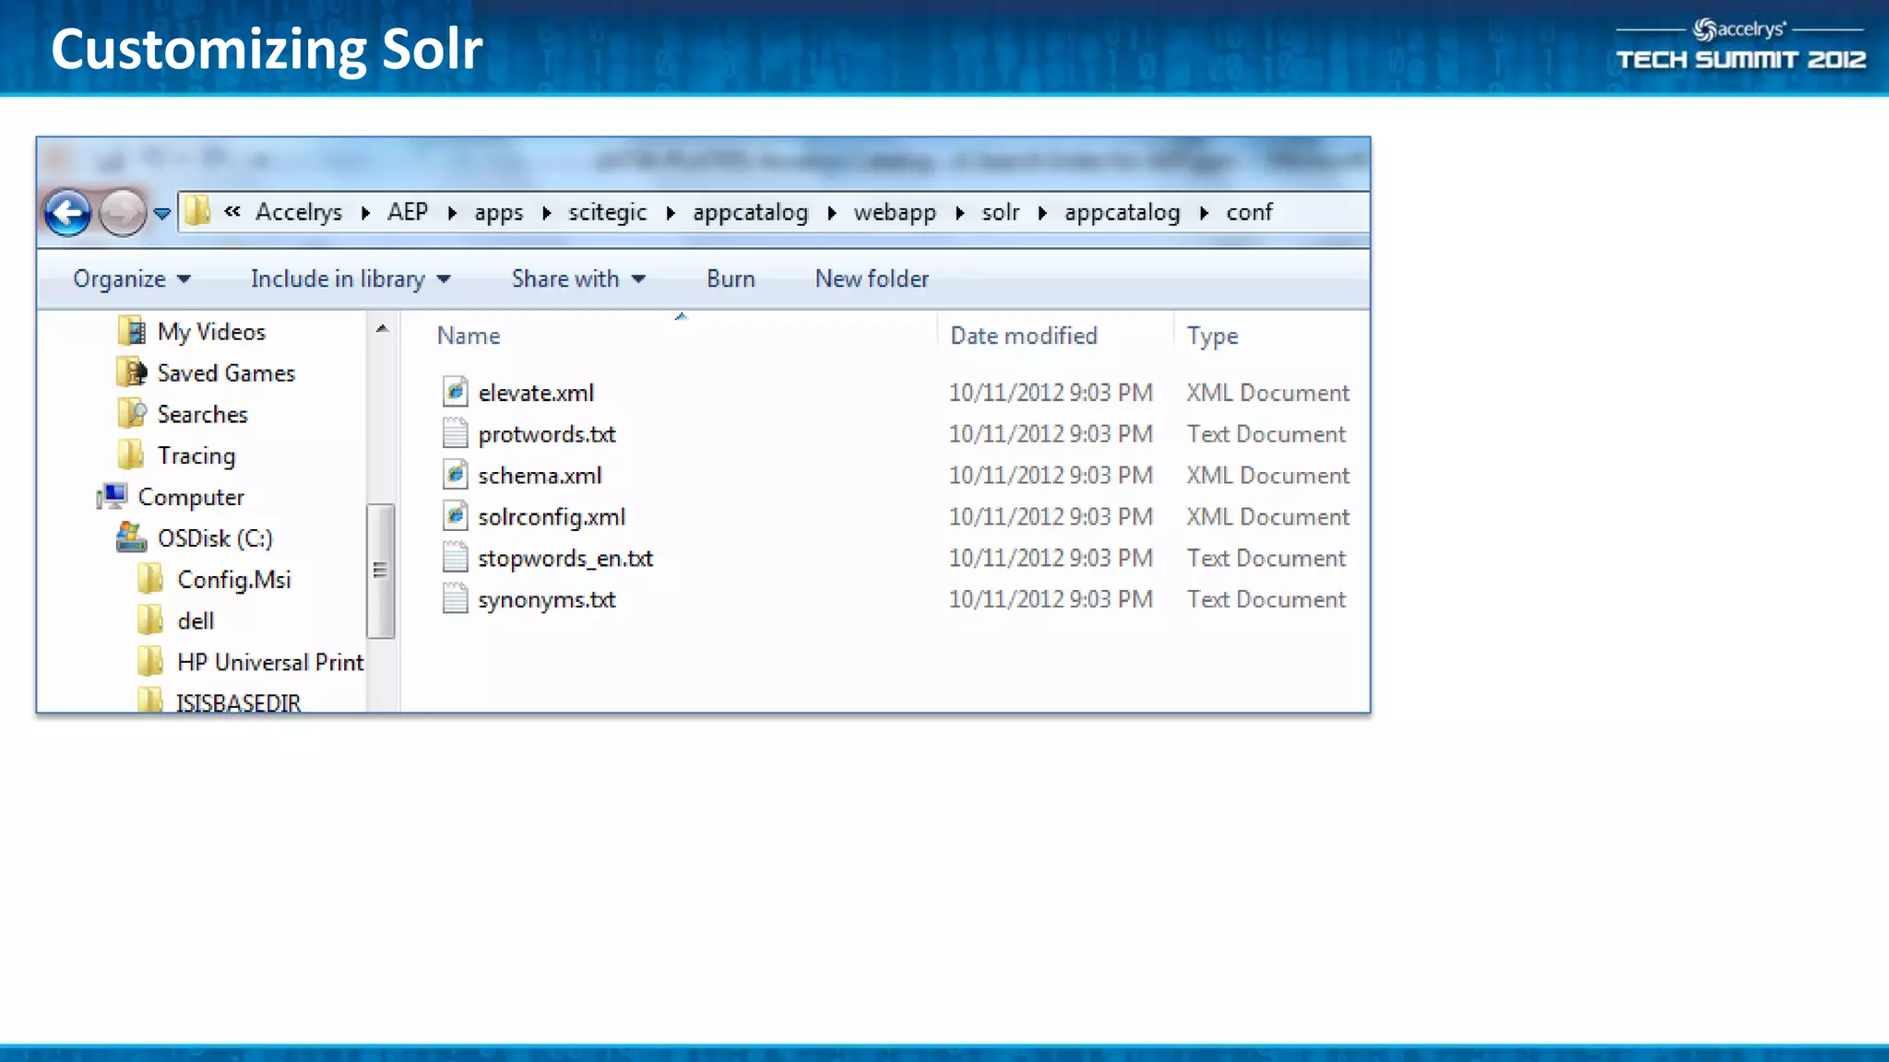Select the stopwords_en.txt file name
The width and height of the screenshot is (1889, 1062).
[x=565, y=559]
